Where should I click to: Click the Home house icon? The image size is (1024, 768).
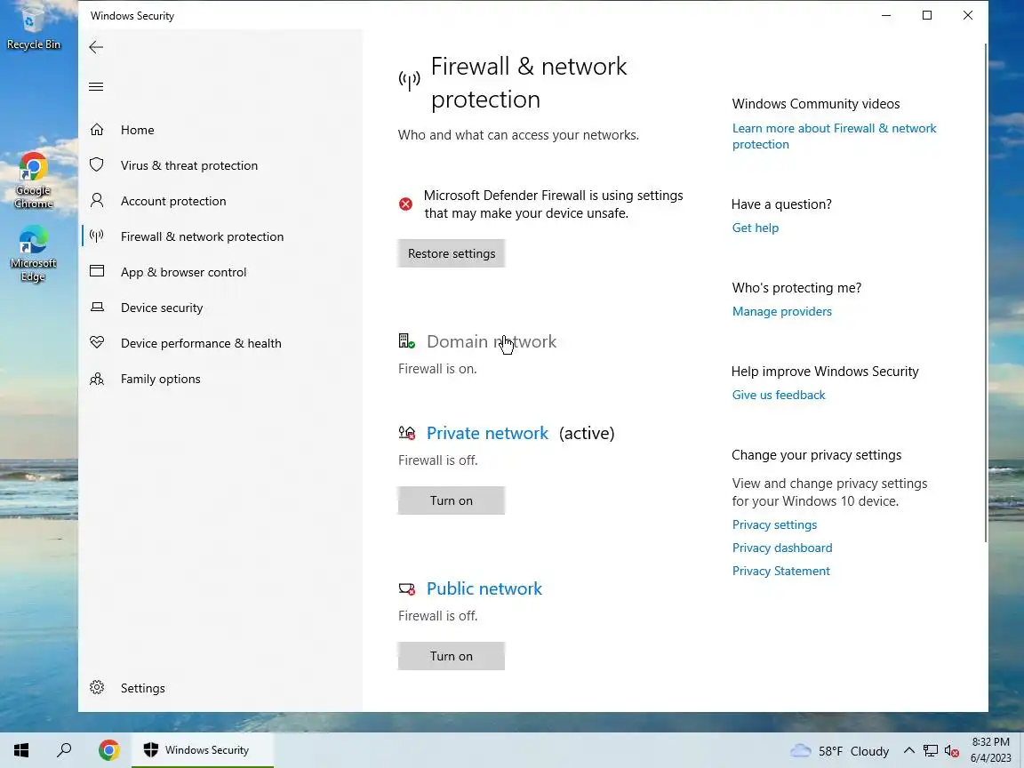[x=97, y=129]
